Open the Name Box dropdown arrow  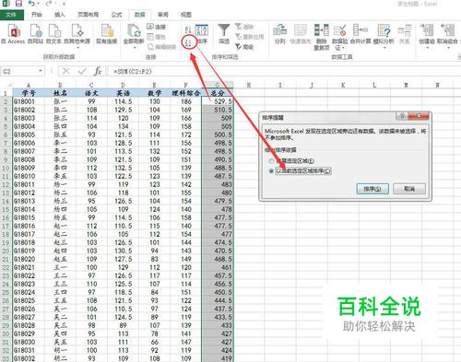click(41, 71)
